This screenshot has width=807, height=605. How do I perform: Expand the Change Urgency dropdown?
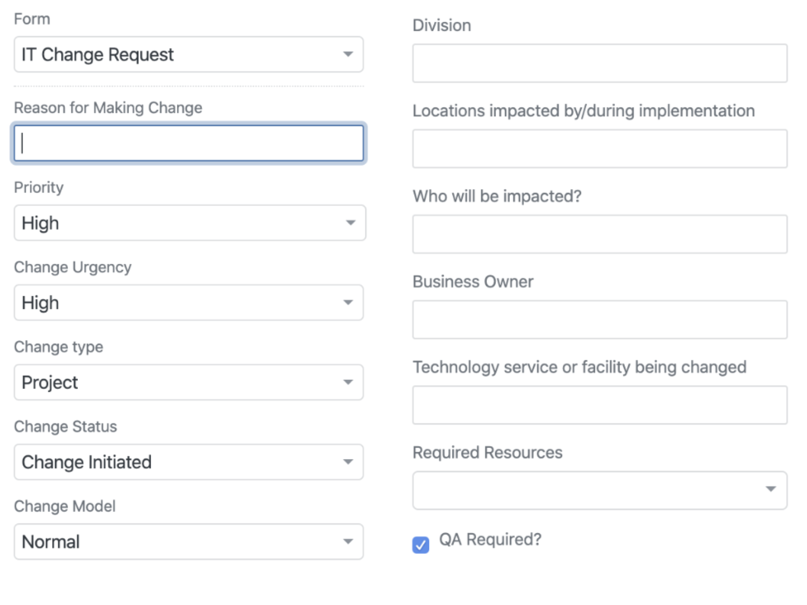[188, 302]
